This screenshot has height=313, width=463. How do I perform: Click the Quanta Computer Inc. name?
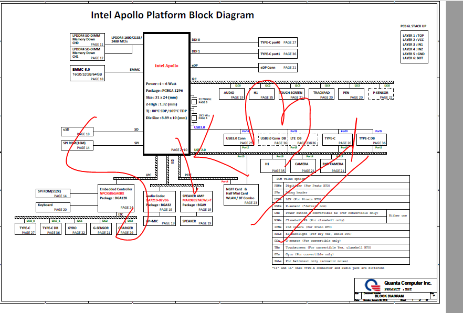click(x=408, y=283)
